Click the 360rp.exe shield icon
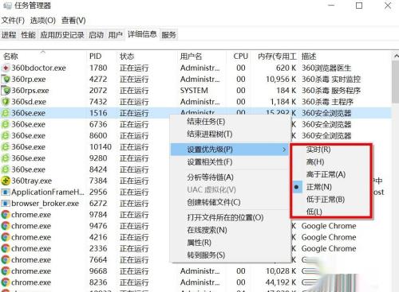 pos(6,80)
